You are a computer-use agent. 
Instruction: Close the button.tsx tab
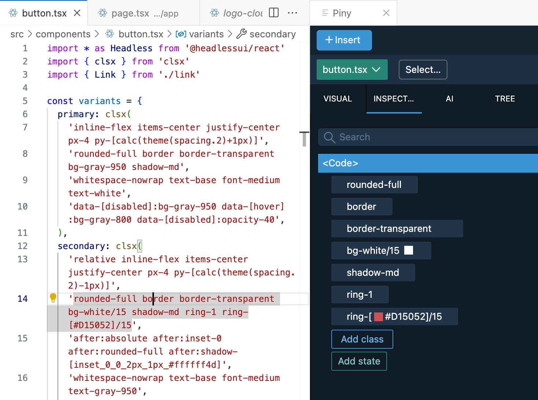pos(77,13)
